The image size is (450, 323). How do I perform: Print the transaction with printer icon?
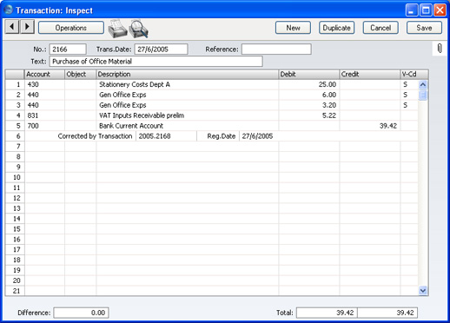point(117,29)
